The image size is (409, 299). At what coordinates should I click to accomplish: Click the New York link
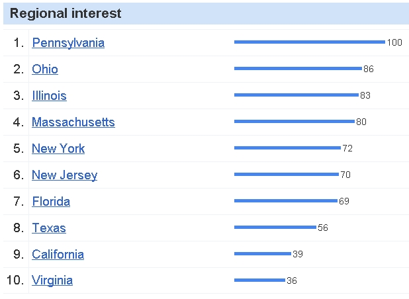pos(58,149)
